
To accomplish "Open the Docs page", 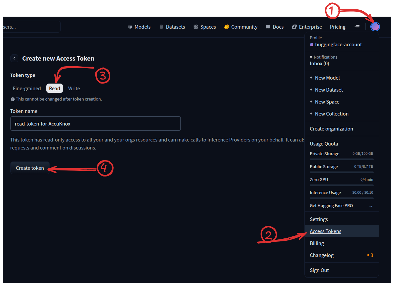I will [x=275, y=27].
